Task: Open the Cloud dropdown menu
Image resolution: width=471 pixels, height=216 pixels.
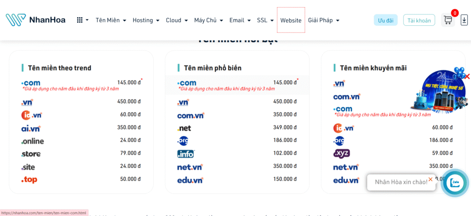Action: click(x=177, y=20)
